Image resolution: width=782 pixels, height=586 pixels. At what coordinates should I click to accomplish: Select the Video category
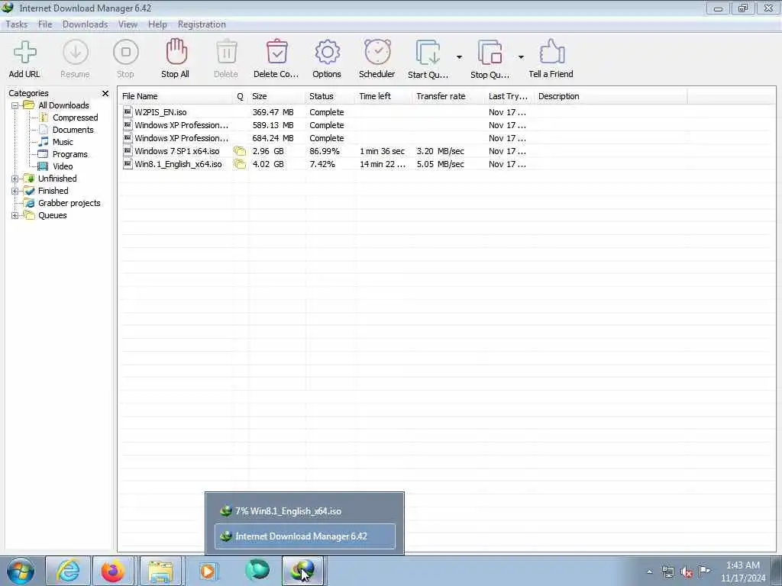click(63, 166)
